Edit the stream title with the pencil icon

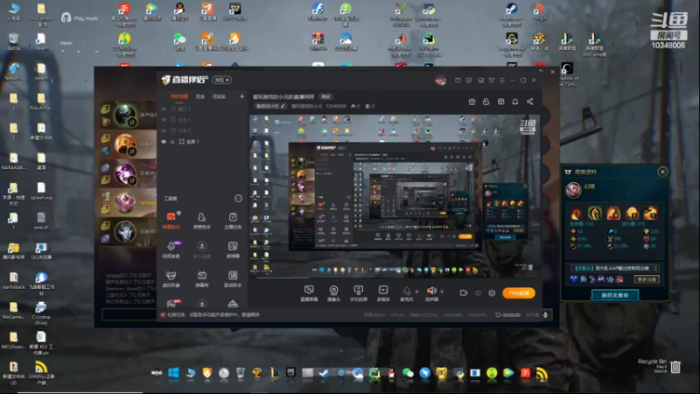tap(283, 106)
